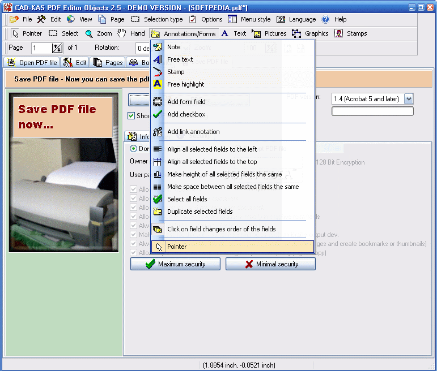Viewport: 437px width, 371px height.
Task: Select Add link annotation menu item
Action: [x=193, y=132]
